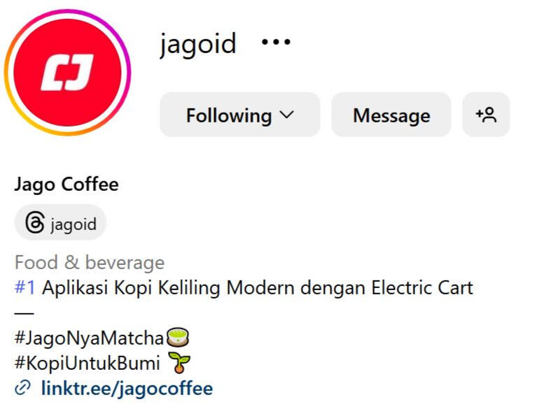
Task: Click the jagoid username heading
Action: tap(198, 44)
